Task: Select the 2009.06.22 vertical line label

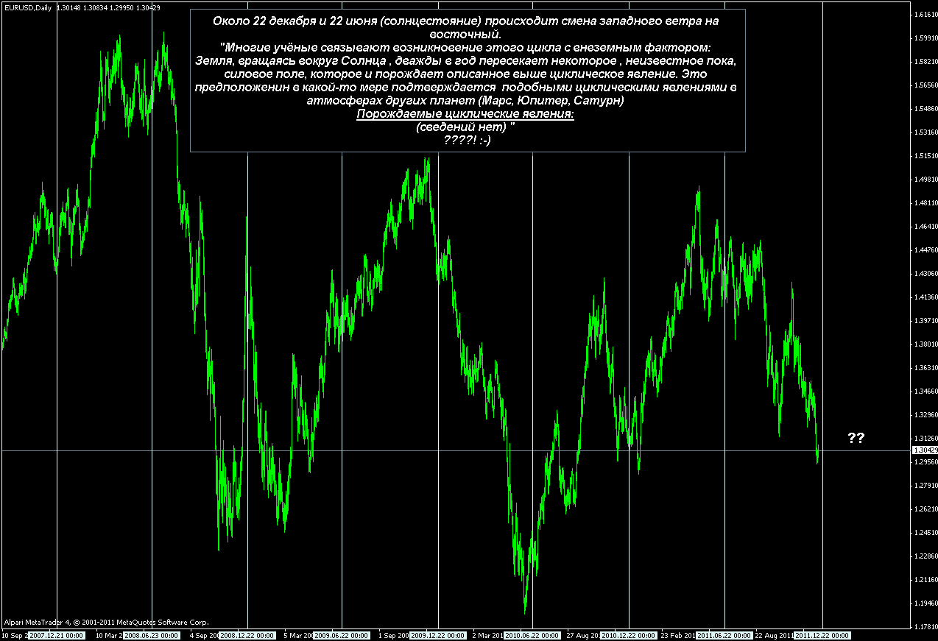Action: pyautogui.click(x=342, y=635)
